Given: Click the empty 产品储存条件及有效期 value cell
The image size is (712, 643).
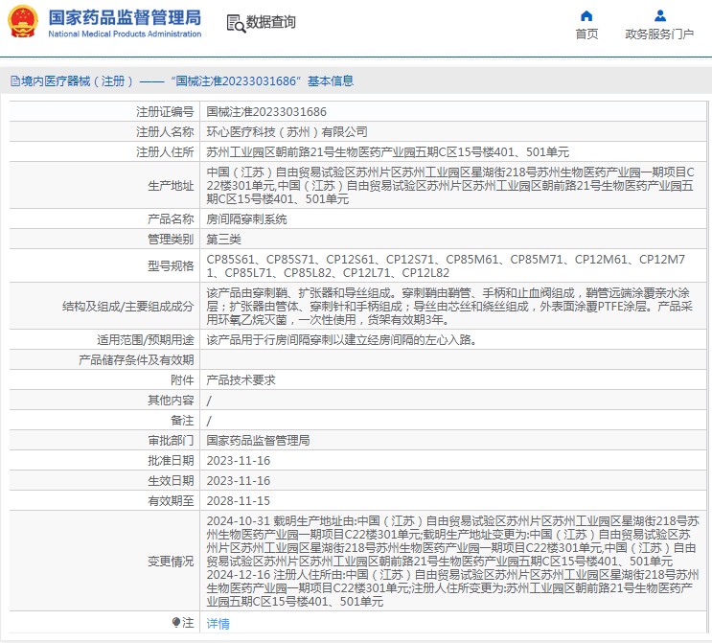Looking at the screenshot, I should [453, 359].
